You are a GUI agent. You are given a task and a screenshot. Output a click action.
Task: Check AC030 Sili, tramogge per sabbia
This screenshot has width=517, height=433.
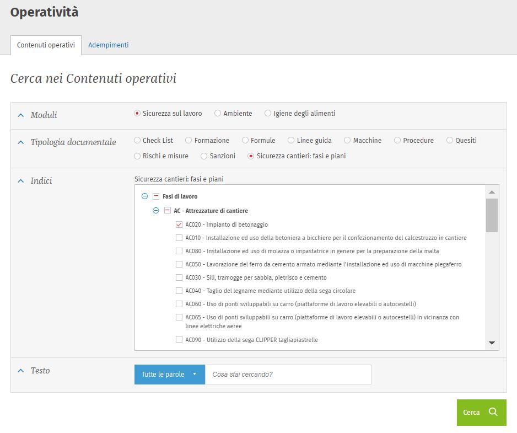click(x=179, y=277)
